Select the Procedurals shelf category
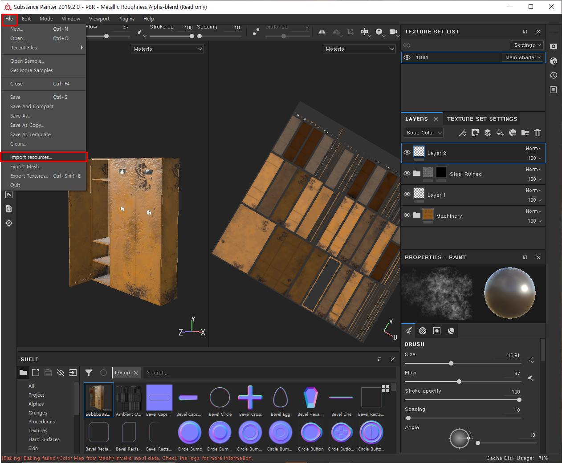Image resolution: width=562 pixels, height=463 pixels. click(x=41, y=422)
